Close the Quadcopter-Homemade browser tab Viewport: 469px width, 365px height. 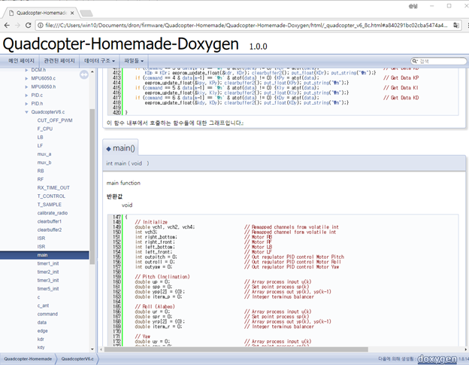(x=72, y=13)
